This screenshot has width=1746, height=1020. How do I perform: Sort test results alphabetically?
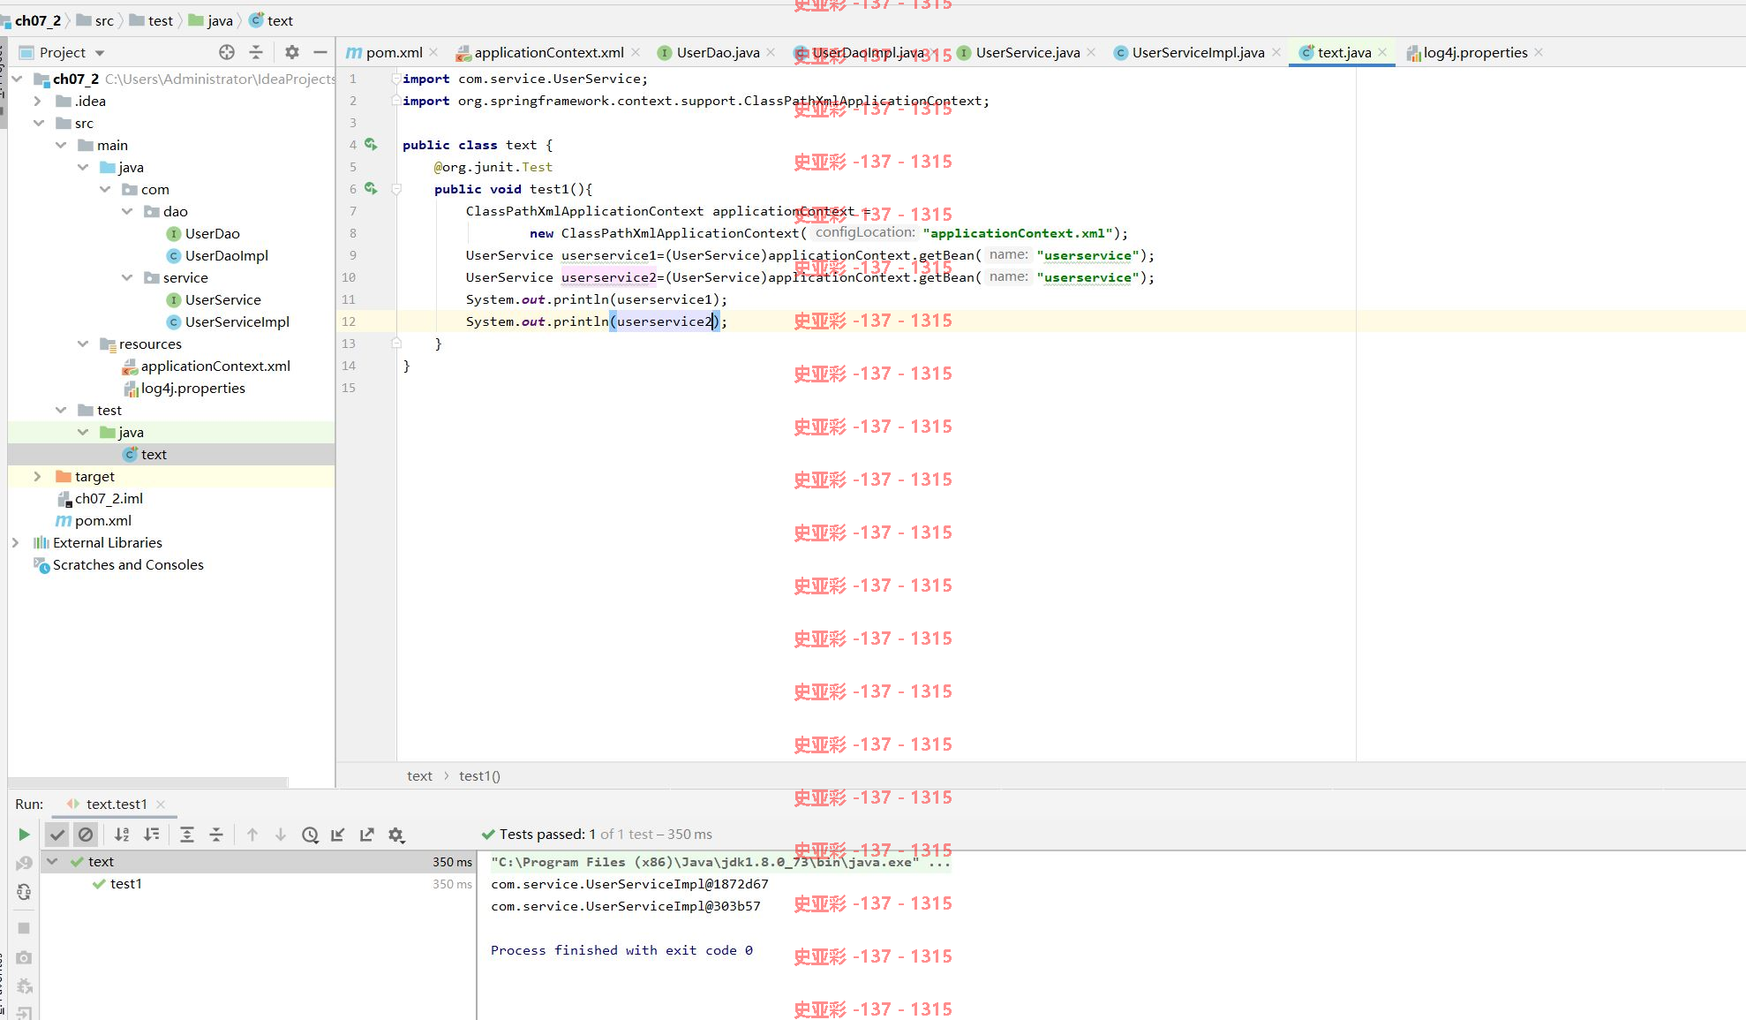pos(122,835)
